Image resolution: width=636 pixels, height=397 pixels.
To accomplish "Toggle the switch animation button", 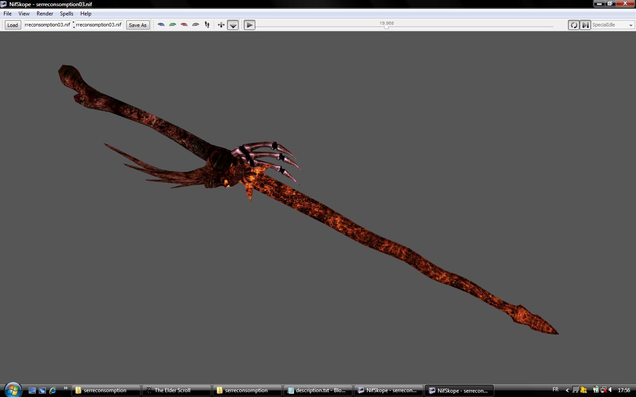I will [585, 25].
